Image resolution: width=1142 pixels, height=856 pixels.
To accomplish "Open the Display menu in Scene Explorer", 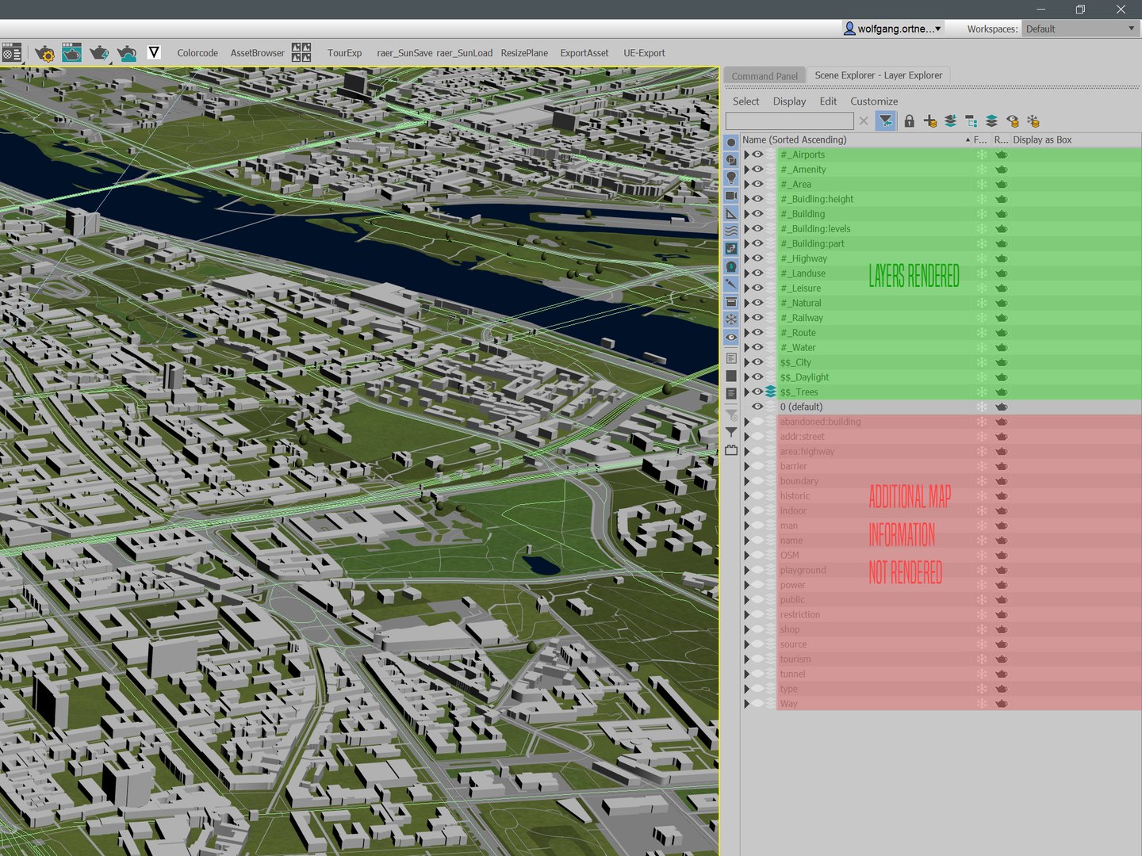I will pyautogui.click(x=789, y=101).
